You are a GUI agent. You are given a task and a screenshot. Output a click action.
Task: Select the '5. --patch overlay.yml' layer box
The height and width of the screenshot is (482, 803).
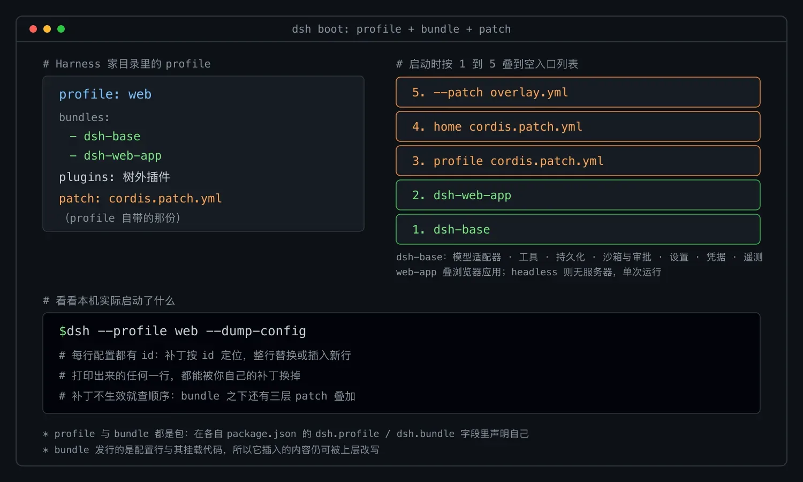tap(578, 92)
